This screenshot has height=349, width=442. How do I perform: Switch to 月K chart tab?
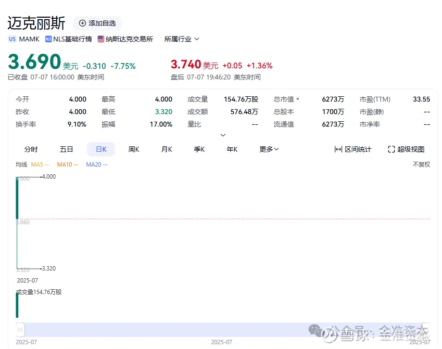(x=166, y=149)
